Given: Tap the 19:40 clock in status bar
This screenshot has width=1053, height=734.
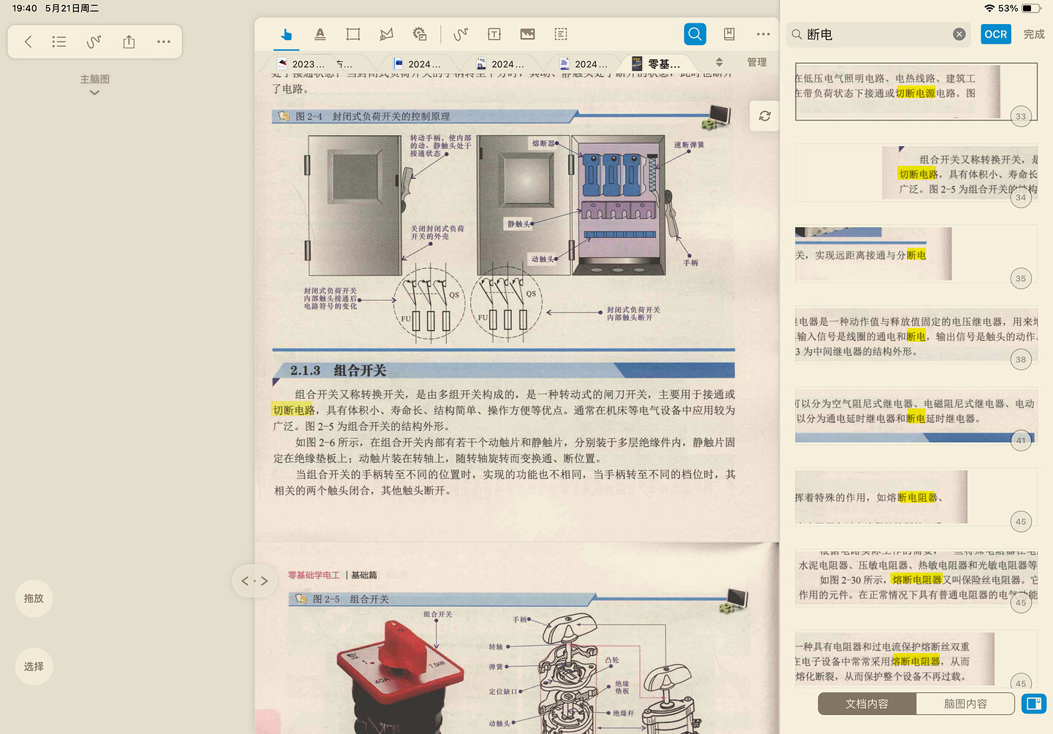Looking at the screenshot, I should click(x=24, y=8).
